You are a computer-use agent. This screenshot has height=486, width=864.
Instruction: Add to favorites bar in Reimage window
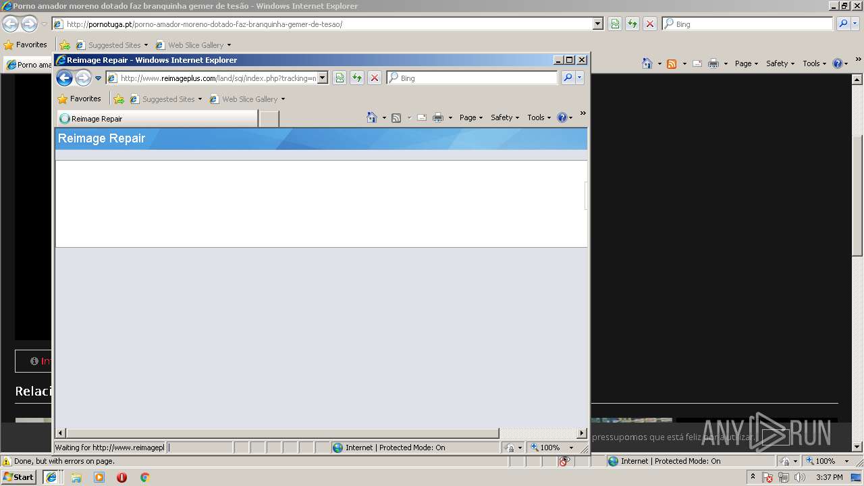coord(119,99)
